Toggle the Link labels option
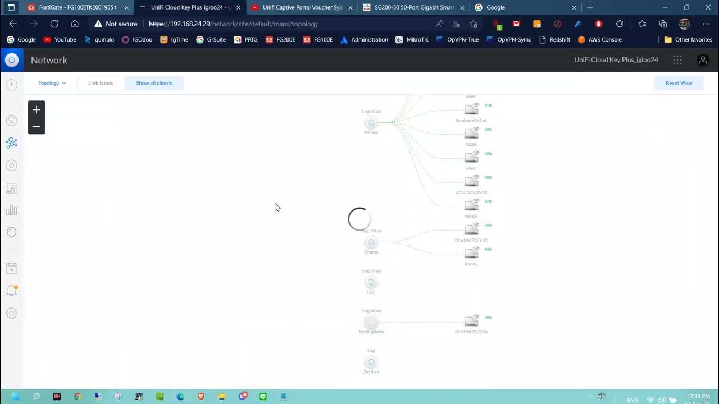This screenshot has height=404, width=719. pyautogui.click(x=101, y=83)
